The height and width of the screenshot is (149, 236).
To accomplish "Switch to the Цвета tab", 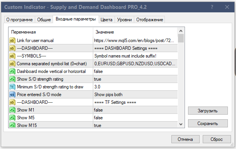I will (106, 20).
